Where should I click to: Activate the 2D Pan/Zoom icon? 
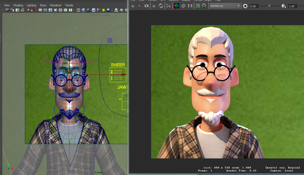click(27, 10)
